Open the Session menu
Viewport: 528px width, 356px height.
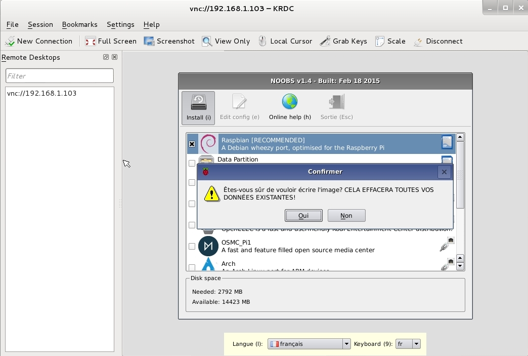pyautogui.click(x=40, y=25)
